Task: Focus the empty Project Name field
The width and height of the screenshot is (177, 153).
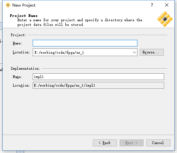Action: tap(85, 43)
